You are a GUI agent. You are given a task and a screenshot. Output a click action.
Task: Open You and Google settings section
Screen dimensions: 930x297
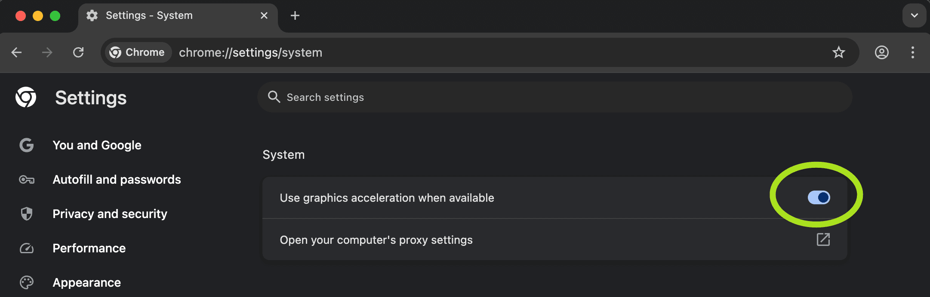(97, 145)
